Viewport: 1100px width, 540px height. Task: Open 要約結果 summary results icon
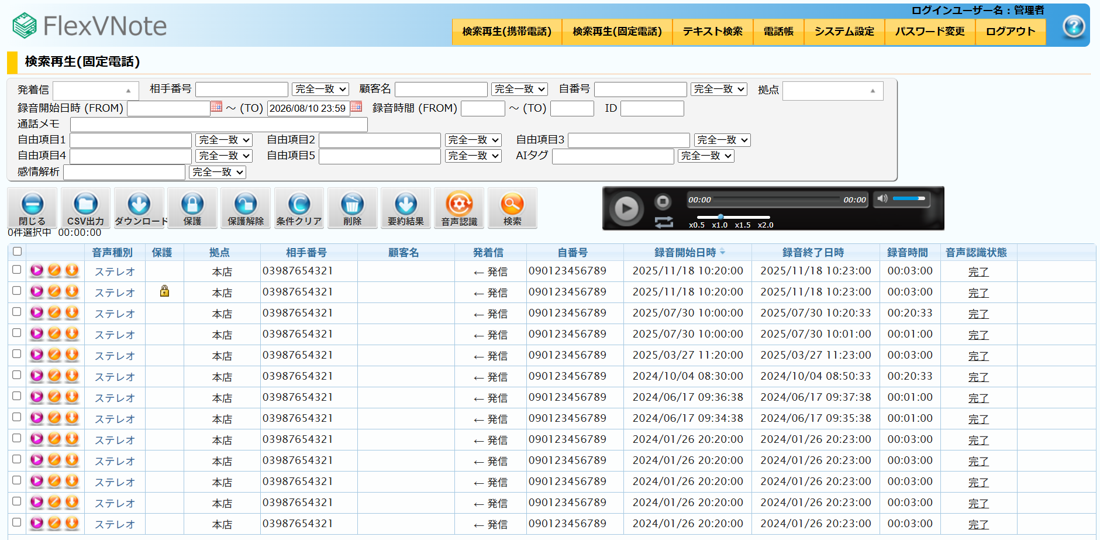click(x=405, y=208)
